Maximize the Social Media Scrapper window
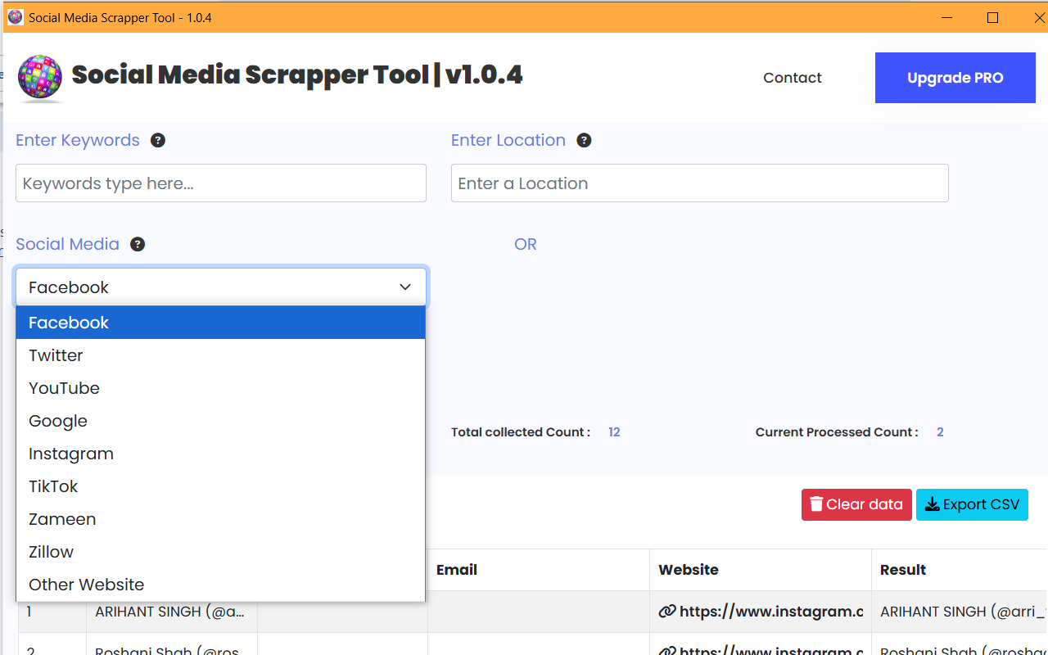Viewport: 1048px width, 655px height. click(992, 17)
